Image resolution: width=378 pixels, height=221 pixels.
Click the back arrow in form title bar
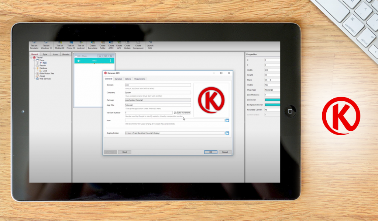(79, 61)
